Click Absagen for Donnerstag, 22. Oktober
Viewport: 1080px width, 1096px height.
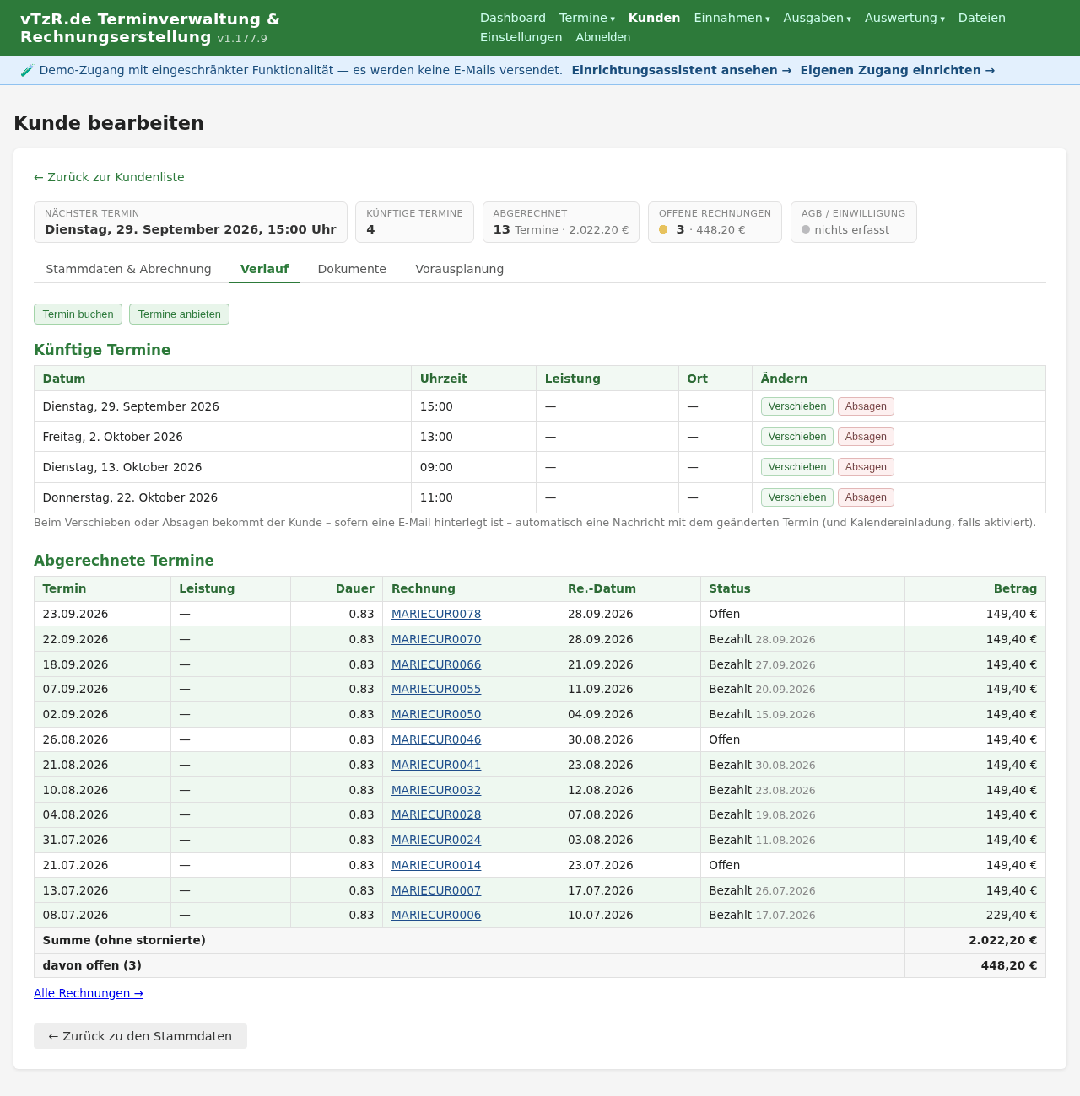click(866, 497)
